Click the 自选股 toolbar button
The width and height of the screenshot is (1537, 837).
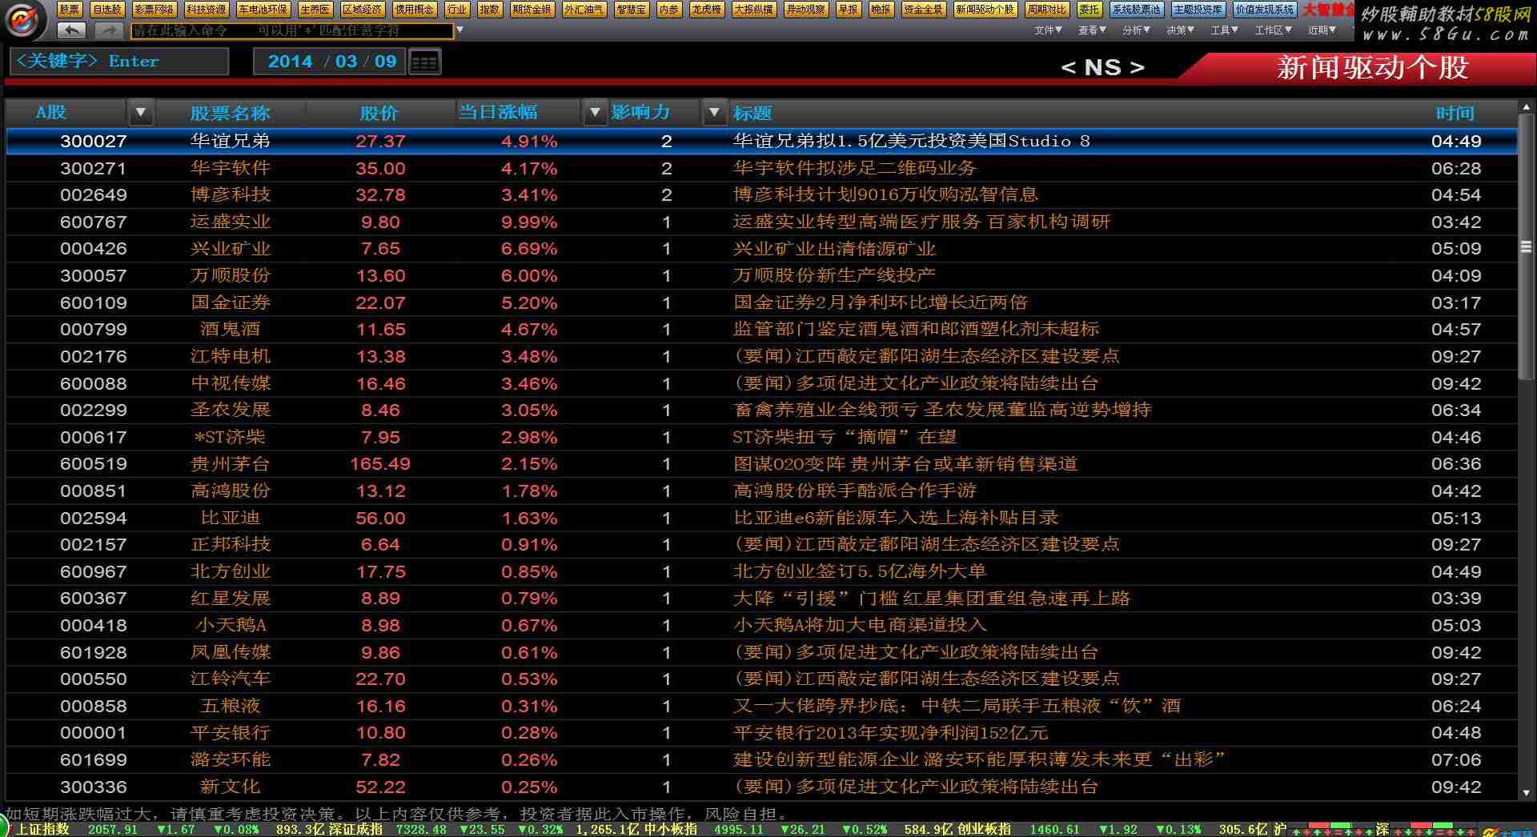(x=107, y=10)
